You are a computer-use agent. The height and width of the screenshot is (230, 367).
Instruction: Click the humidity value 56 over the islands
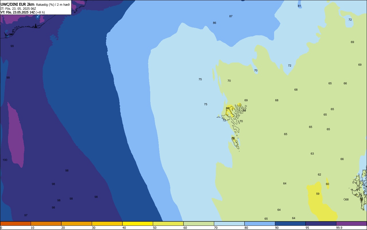(233, 138)
